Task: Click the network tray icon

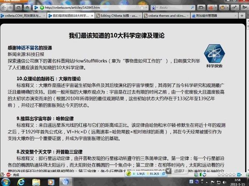Action: (219, 182)
